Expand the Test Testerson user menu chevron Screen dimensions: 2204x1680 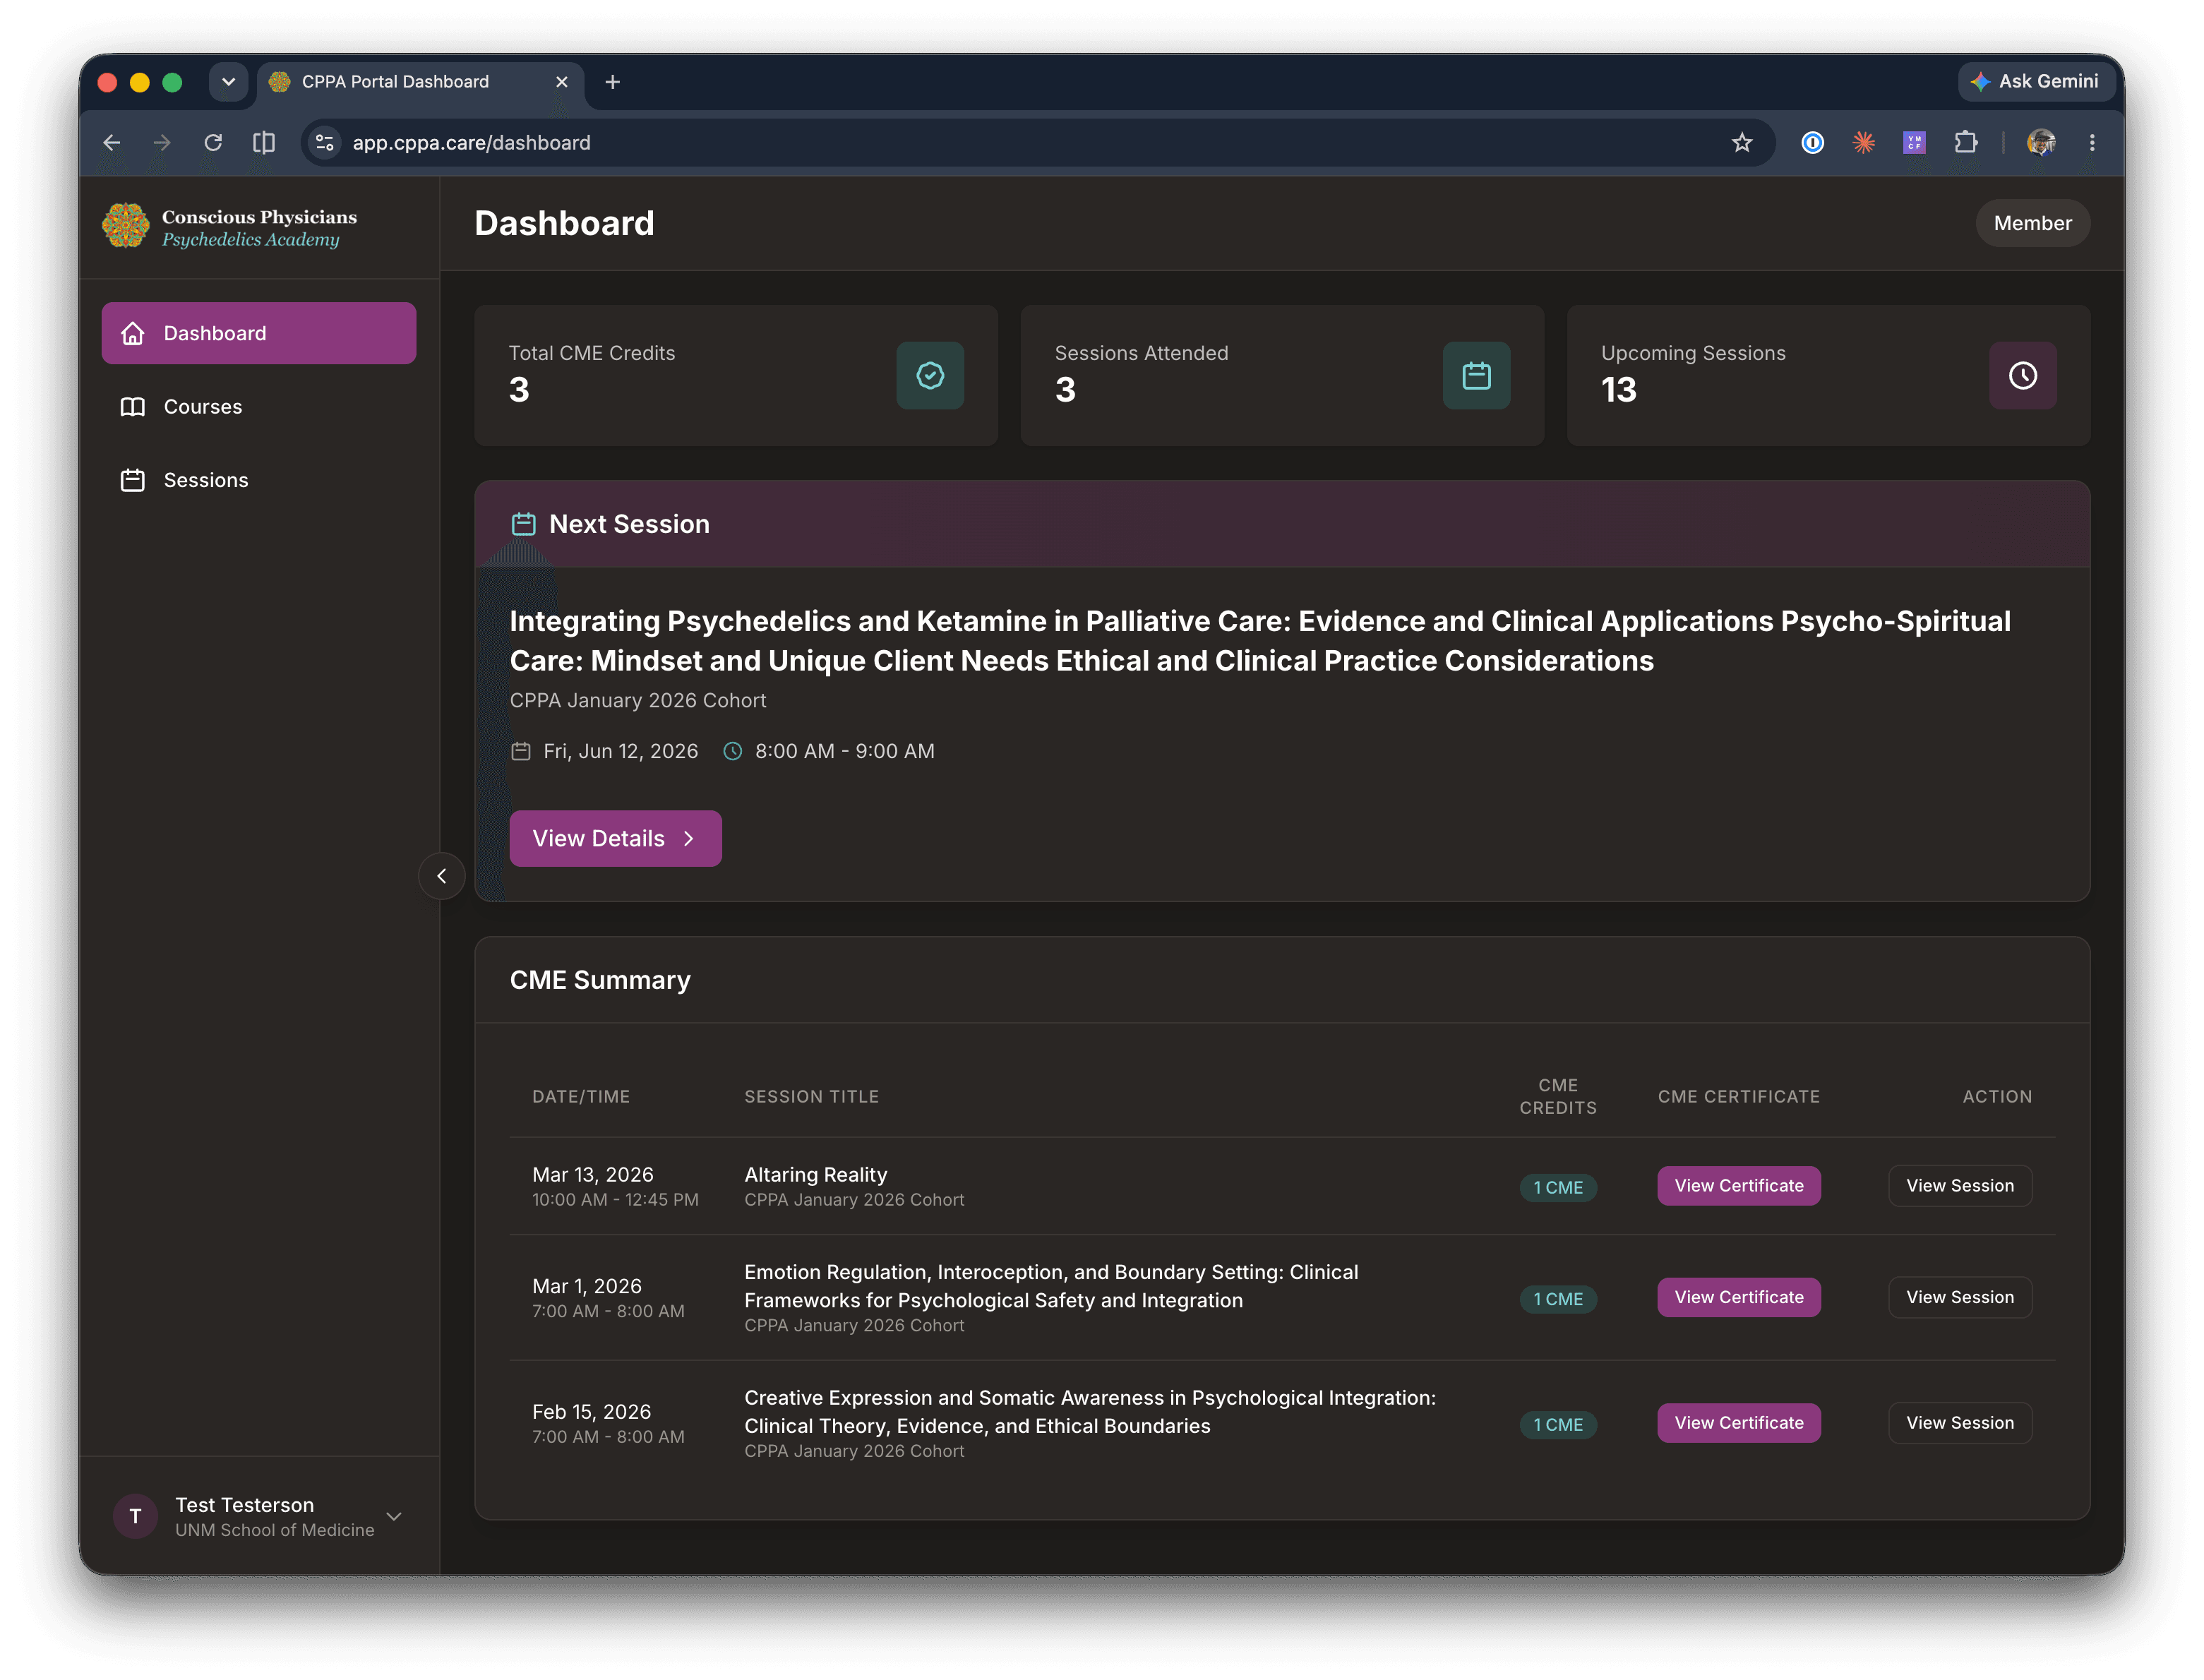tap(394, 1516)
